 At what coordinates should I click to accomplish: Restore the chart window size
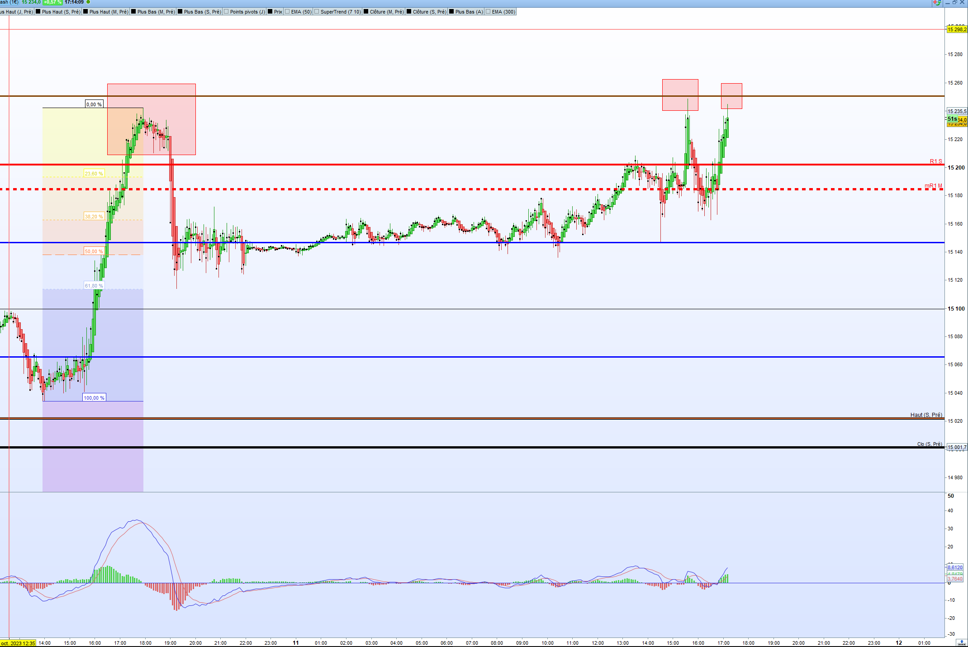[x=955, y=2]
